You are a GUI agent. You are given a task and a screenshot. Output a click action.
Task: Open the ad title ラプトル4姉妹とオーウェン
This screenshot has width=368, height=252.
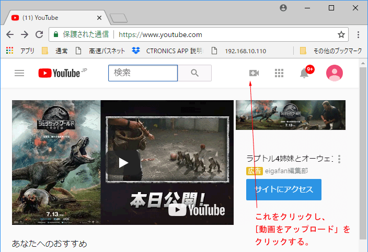click(290, 159)
